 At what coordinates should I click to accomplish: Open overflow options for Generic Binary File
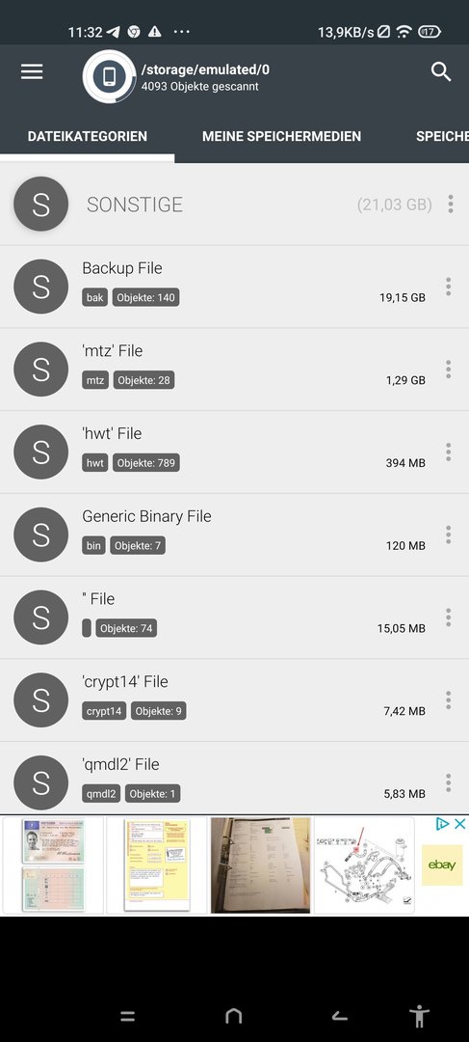click(449, 535)
